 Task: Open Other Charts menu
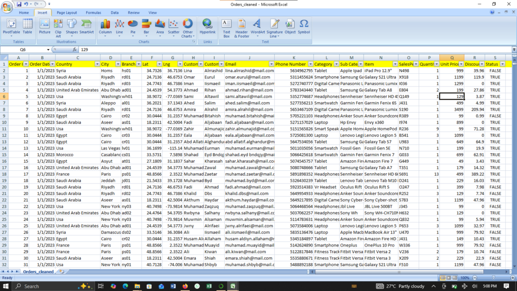coord(188,28)
